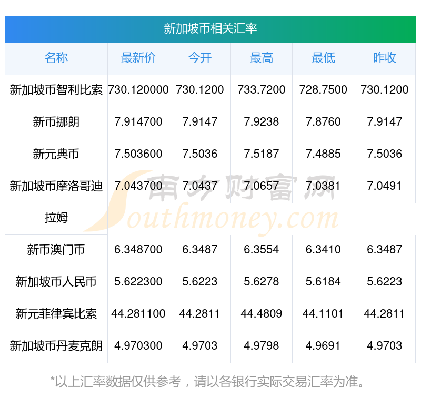Select row name 新加坡币人民币
Viewport: 421px width, 398px height.
[x=56, y=282]
